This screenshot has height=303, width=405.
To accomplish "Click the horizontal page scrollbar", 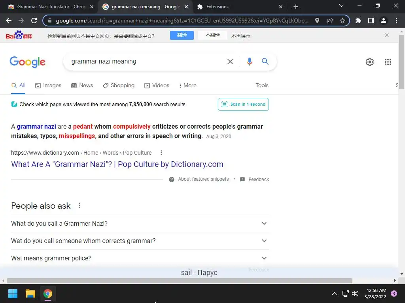I will (180, 281).
